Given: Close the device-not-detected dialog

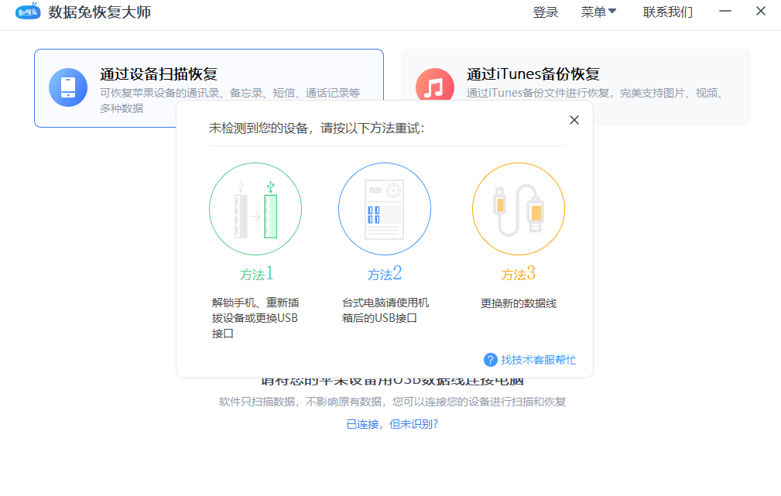Looking at the screenshot, I should [574, 120].
